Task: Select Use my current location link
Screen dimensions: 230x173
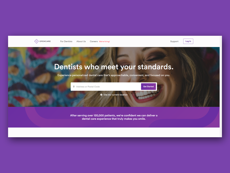Action: pos(116,95)
